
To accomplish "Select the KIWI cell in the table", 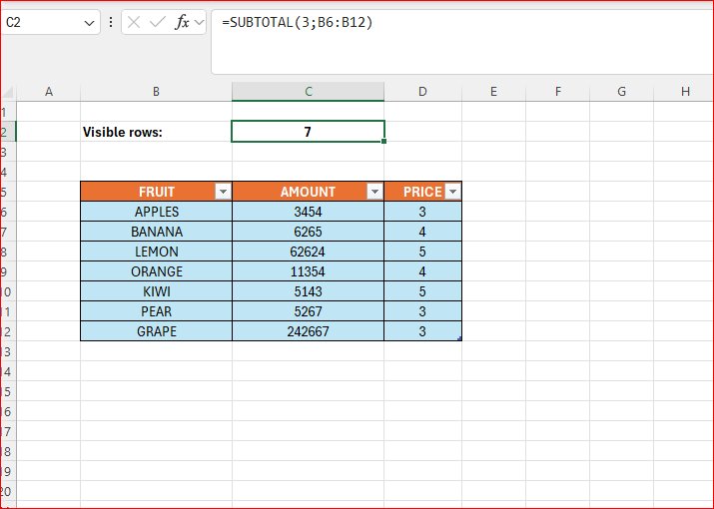I will point(156,291).
